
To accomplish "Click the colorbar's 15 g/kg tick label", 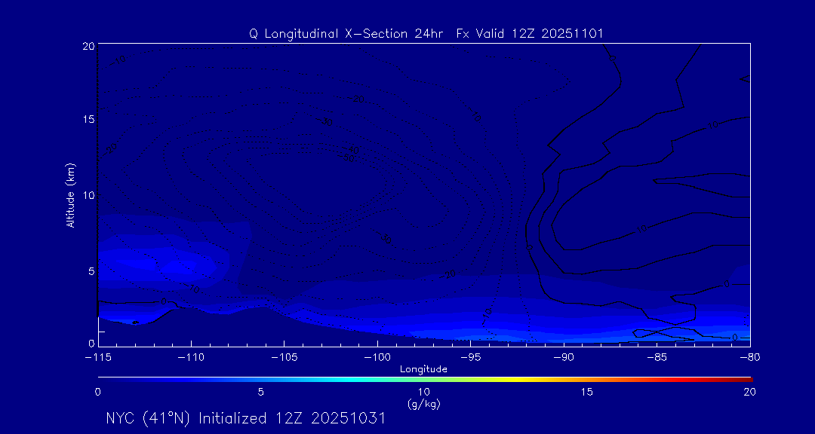I will (587, 392).
